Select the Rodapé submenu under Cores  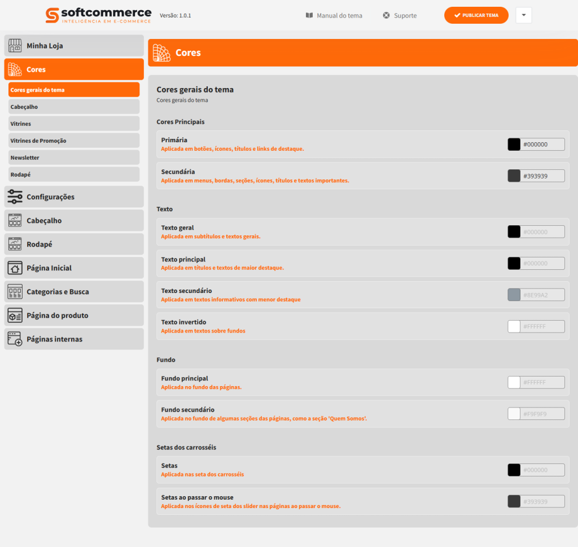tap(74, 175)
